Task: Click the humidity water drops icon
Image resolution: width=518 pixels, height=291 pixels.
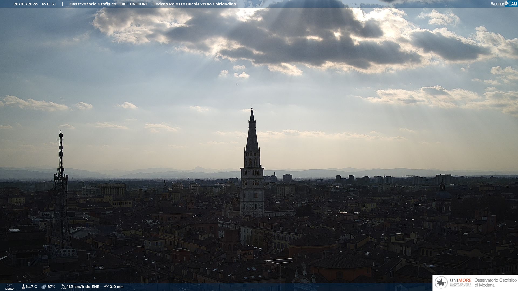Action: [x=44, y=287]
